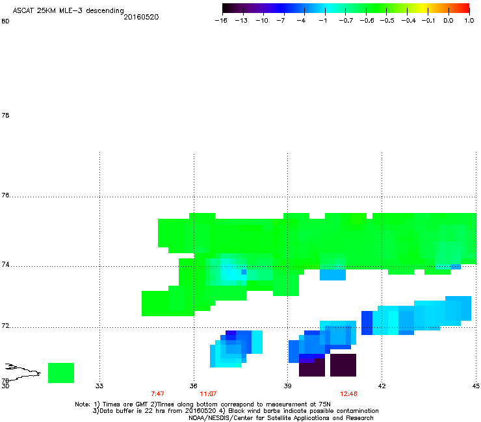This screenshot has width=481, height=422.
Task: Click the -0.5 value on the color scale
Action: tap(387, 21)
